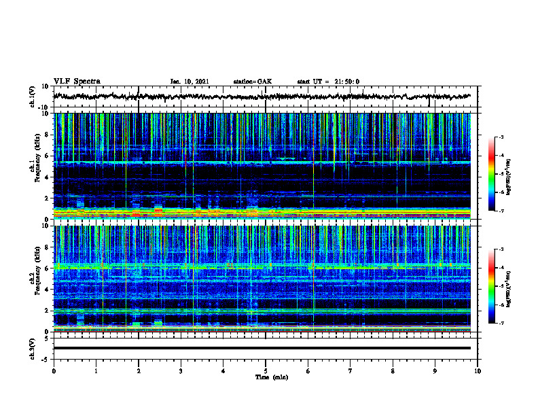Click the "6" kHz tick on ch.2 spectrogram
Screen dimensions: 538x416
pyautogui.click(x=48, y=268)
